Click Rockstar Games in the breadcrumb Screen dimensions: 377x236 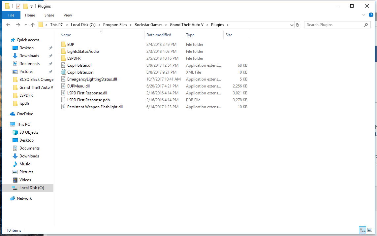[x=148, y=25]
